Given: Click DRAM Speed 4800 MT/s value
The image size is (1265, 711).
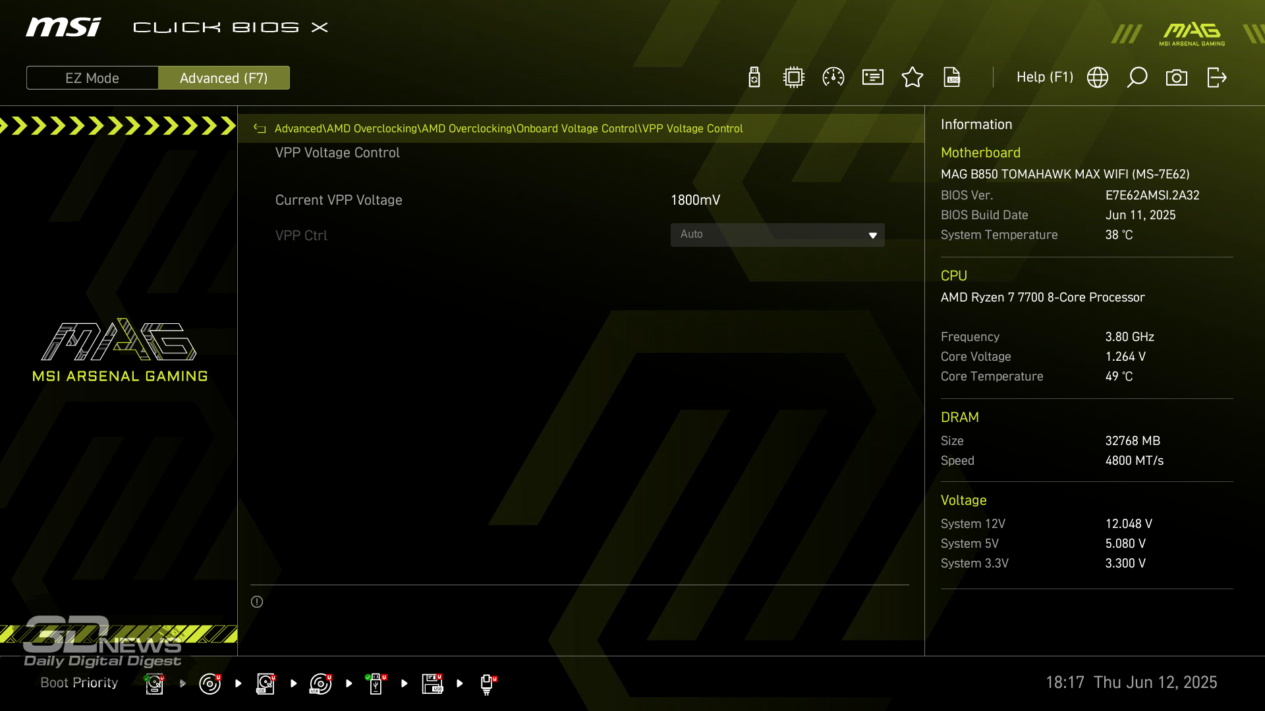Looking at the screenshot, I should click(1135, 461).
